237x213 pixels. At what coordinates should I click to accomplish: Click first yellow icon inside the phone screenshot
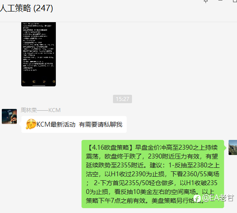pyautogui.click(x=24, y=82)
